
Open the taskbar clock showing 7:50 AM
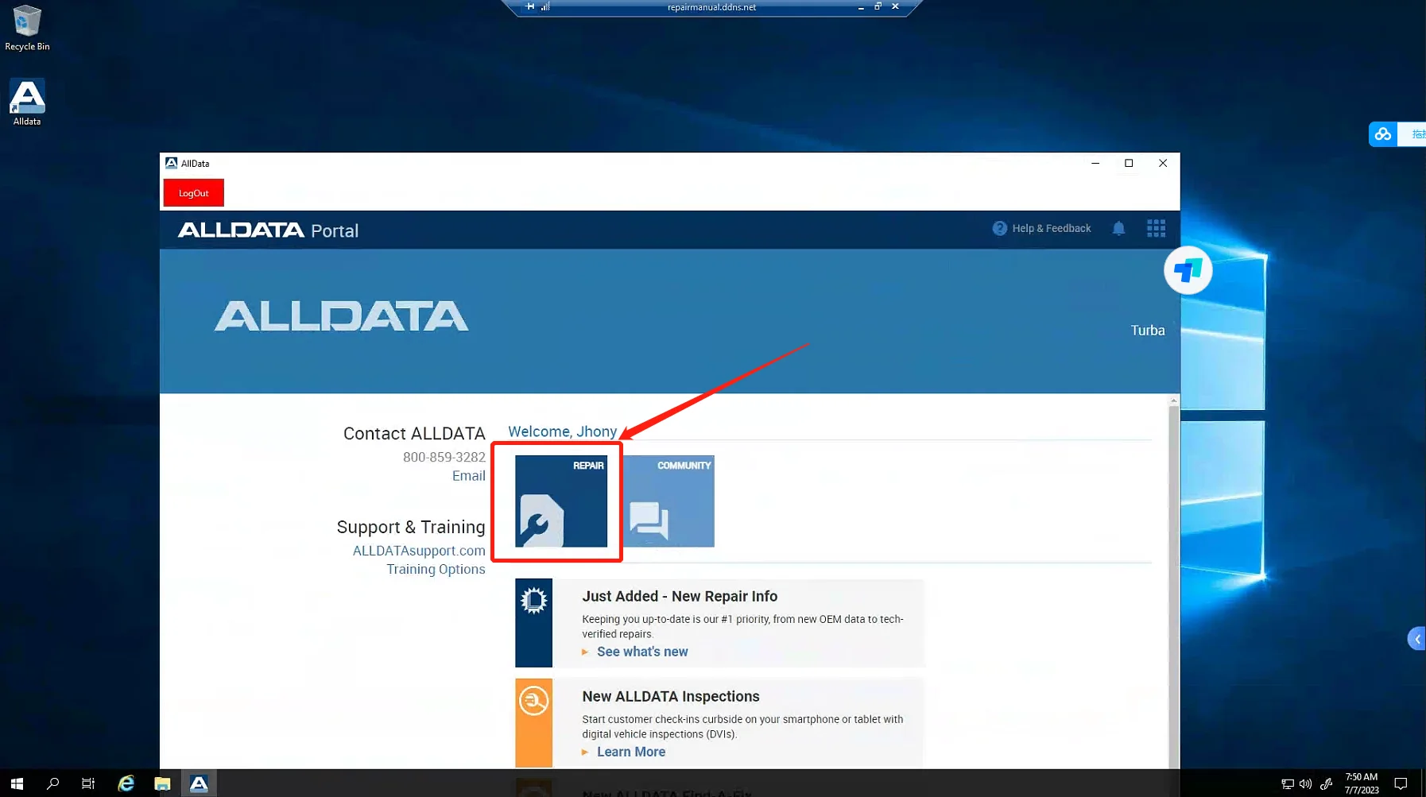[1362, 783]
